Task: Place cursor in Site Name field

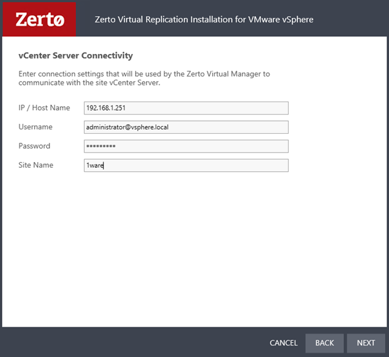Action: coord(186,165)
